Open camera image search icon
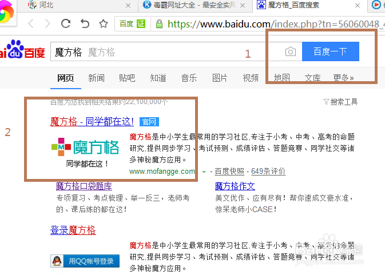The image size is (385, 275). 291,51
